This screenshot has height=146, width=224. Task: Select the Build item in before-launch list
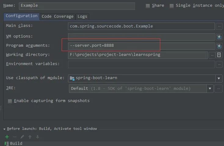point(16,143)
